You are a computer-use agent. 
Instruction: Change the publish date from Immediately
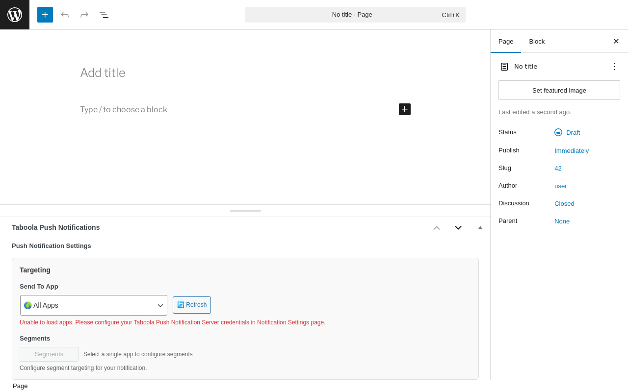[572, 150]
